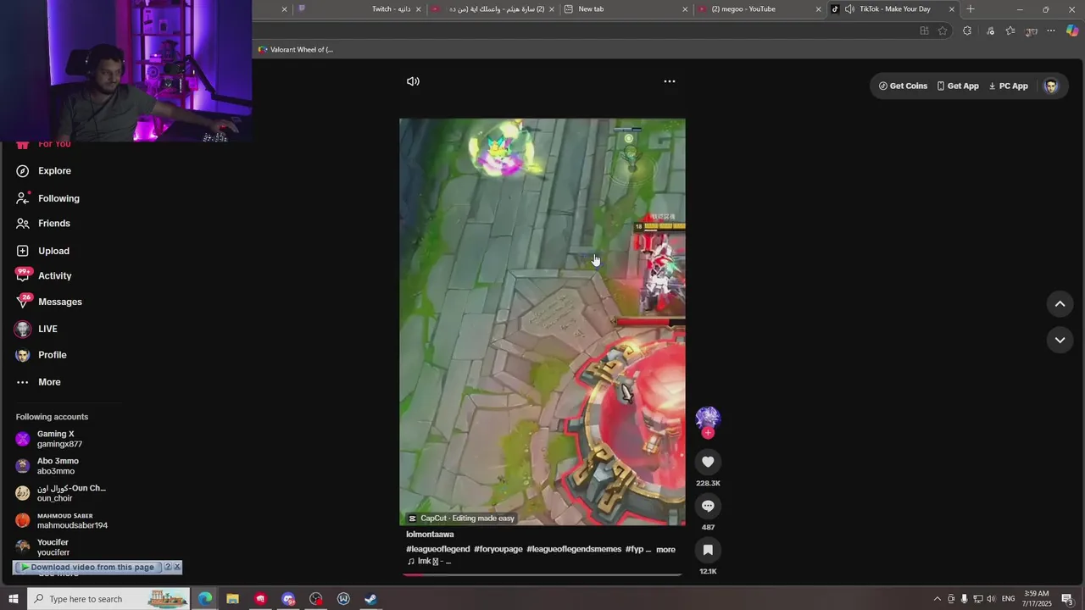The height and width of the screenshot is (610, 1085).
Task: Click the lmk sound link under the caption
Action: coord(429,562)
